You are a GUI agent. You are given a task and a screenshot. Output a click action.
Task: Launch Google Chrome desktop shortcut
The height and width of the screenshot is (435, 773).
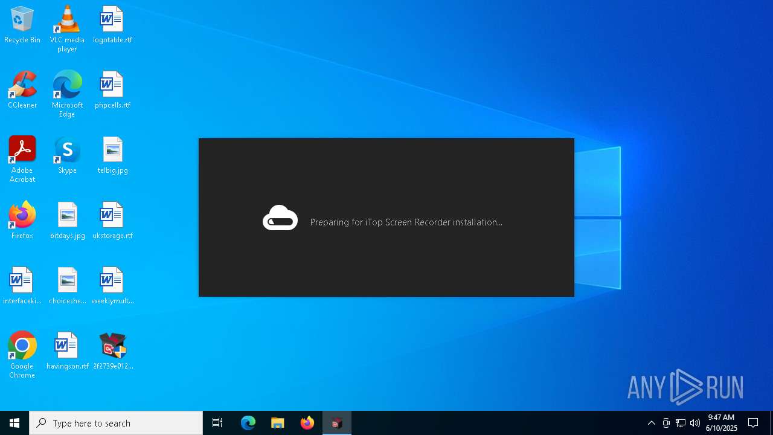point(22,355)
